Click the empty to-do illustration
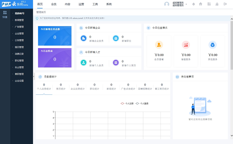This screenshot has height=144, width=233. (x=200, y=106)
